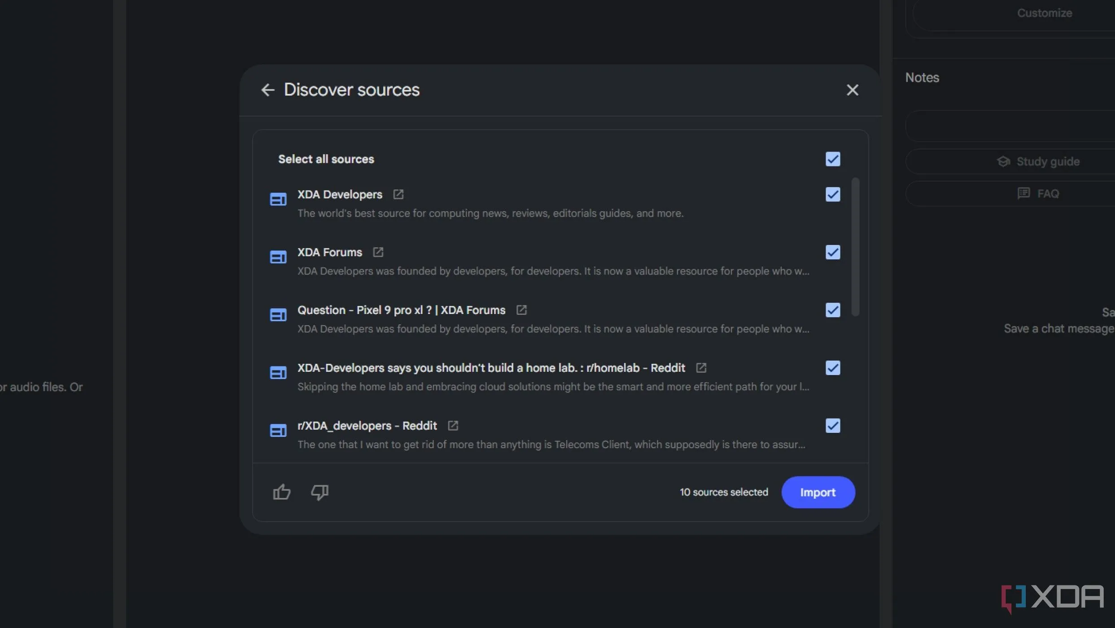
Task: Open r/XDA_developers Reddit external link icon
Action: tap(453, 426)
